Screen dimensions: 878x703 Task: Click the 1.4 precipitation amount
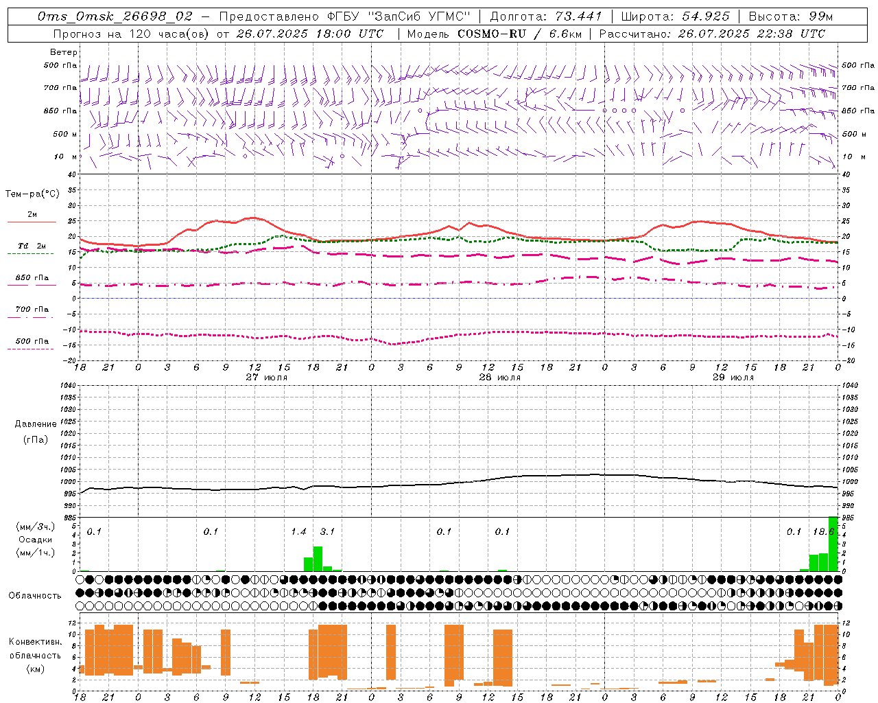299,532
